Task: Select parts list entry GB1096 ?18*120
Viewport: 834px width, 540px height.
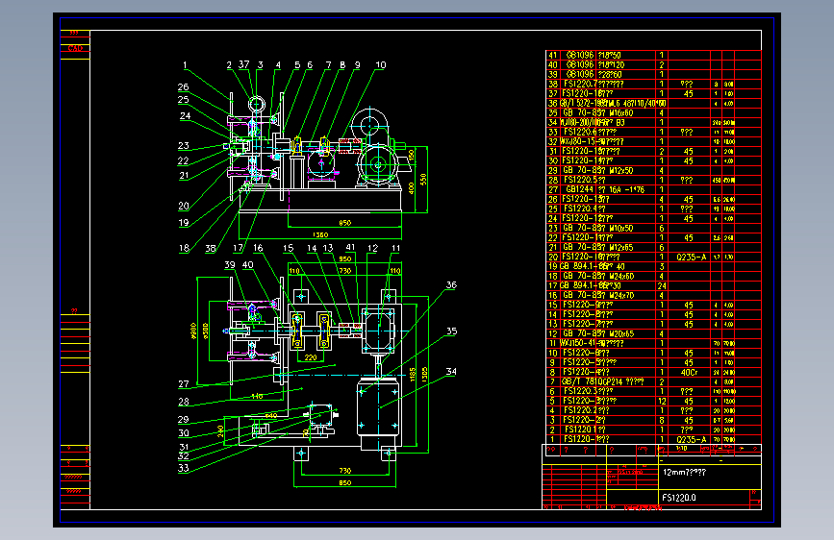Action: pyautogui.click(x=594, y=64)
